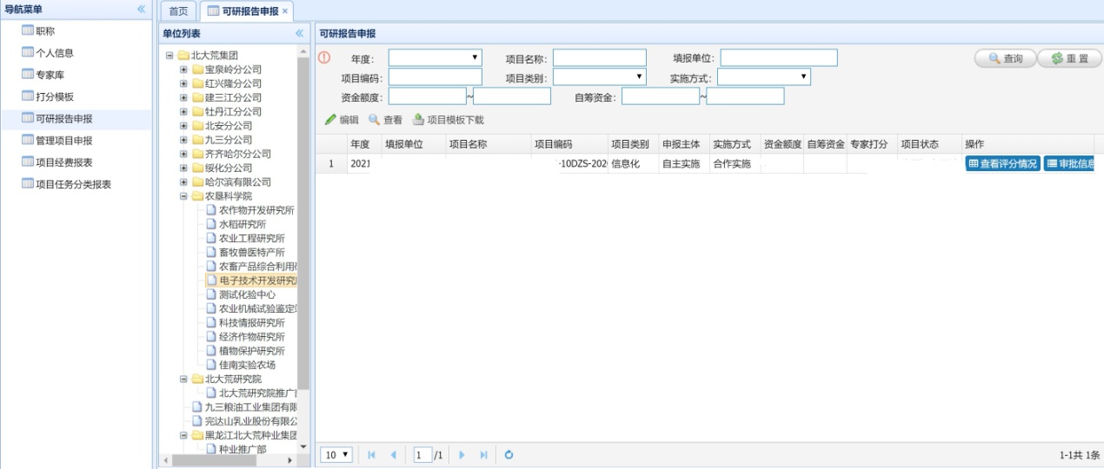This screenshot has width=1104, height=469.
Task: Expand the 牡丹江分公司 tree node
Action: point(183,111)
